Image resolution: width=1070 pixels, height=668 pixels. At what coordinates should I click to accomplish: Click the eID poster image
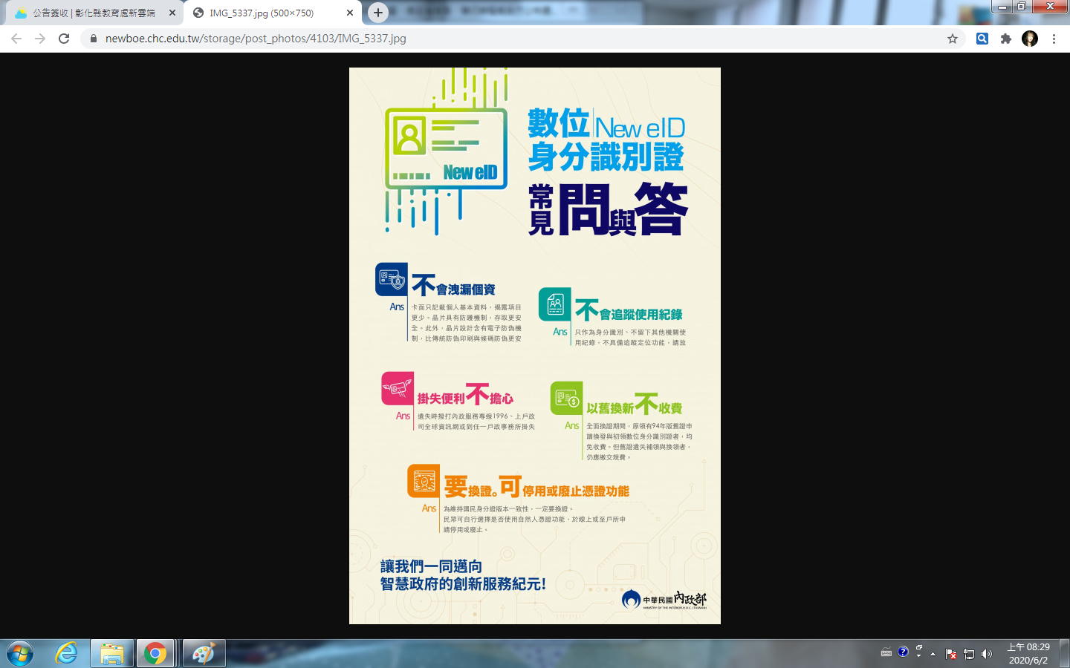535,345
